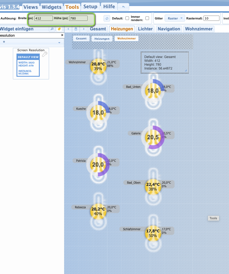
Task: Click the Bad_Unten room label
Action: [x=133, y=87]
